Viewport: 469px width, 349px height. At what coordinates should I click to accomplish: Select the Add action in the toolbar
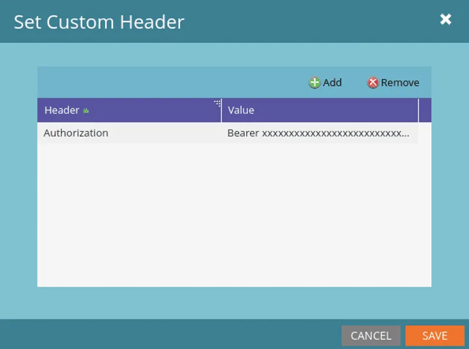[325, 83]
